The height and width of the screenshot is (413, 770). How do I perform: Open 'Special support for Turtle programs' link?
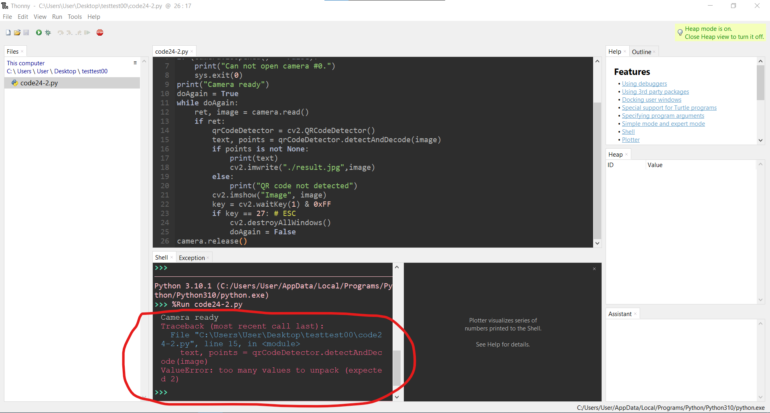(669, 108)
